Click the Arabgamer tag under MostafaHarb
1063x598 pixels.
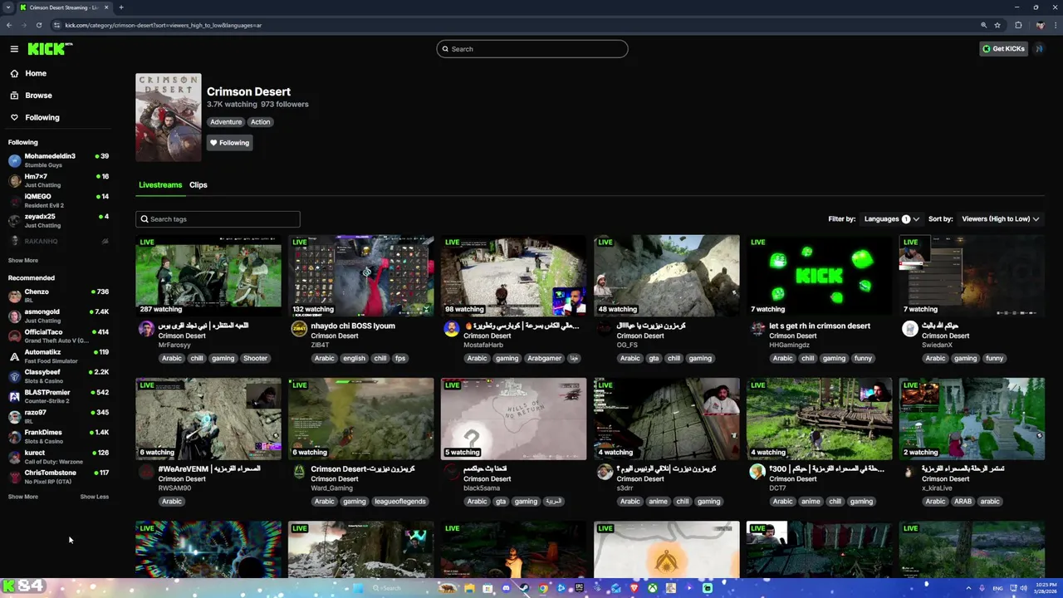coord(544,359)
